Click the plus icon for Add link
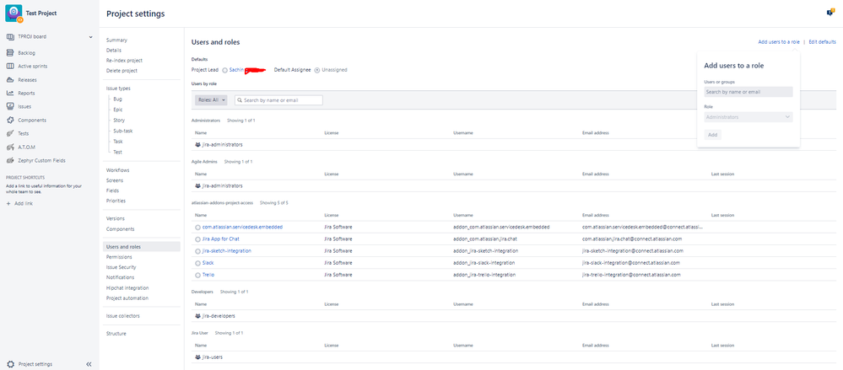This screenshot has width=843, height=370. coord(8,204)
